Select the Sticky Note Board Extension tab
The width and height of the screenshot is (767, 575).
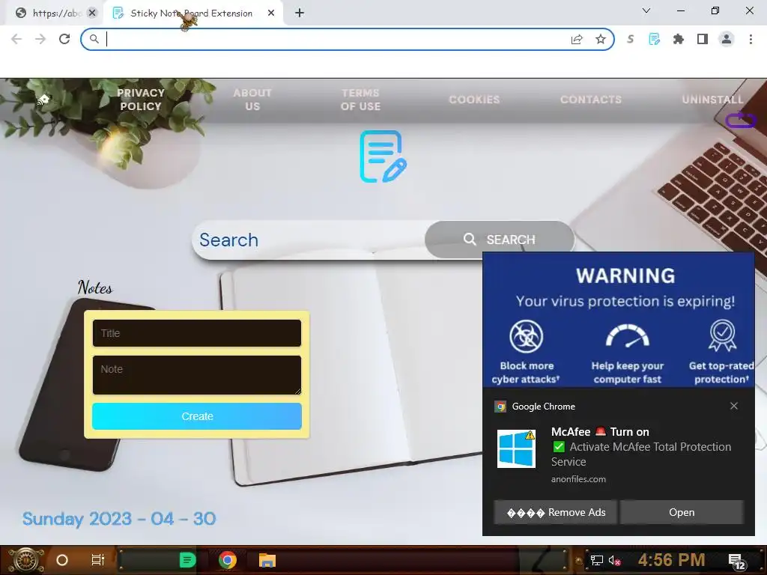[191, 13]
